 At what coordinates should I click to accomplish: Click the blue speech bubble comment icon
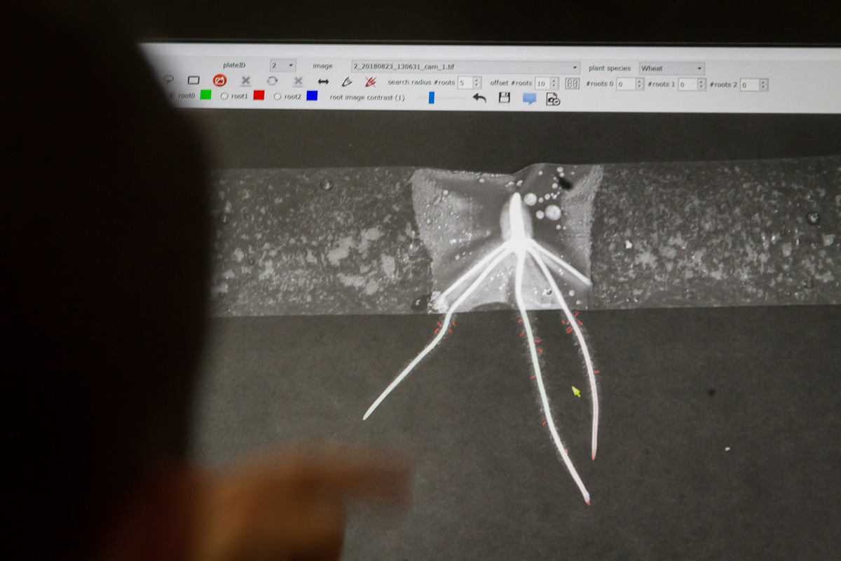[529, 99]
